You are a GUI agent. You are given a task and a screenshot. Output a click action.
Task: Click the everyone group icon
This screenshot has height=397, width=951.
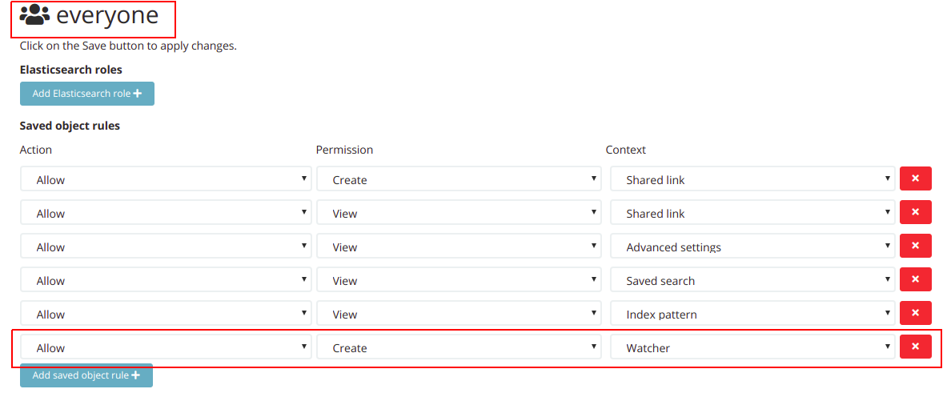(34, 15)
